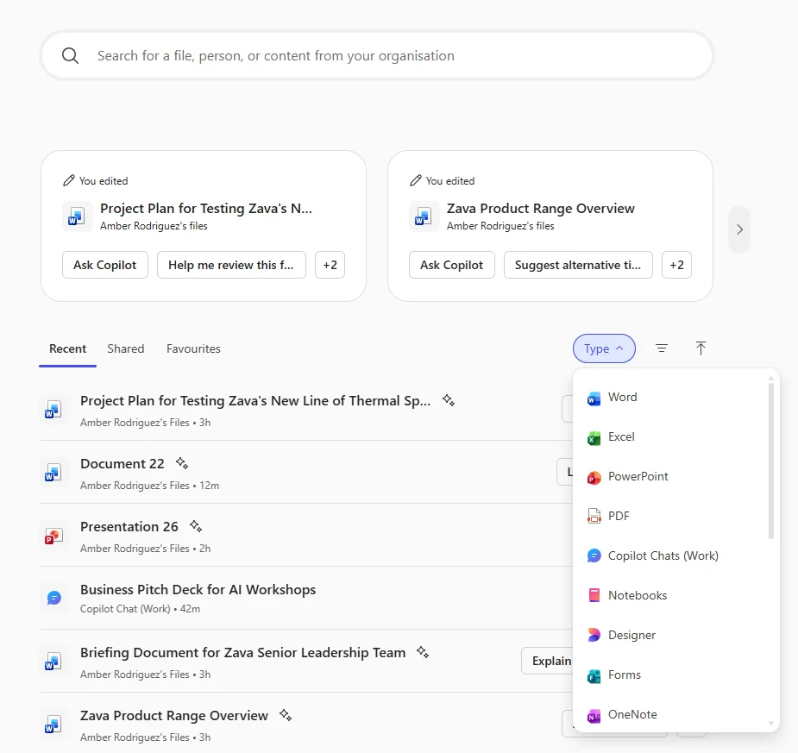
Task: Click Word icon of Document 22 row
Action: coord(53,472)
